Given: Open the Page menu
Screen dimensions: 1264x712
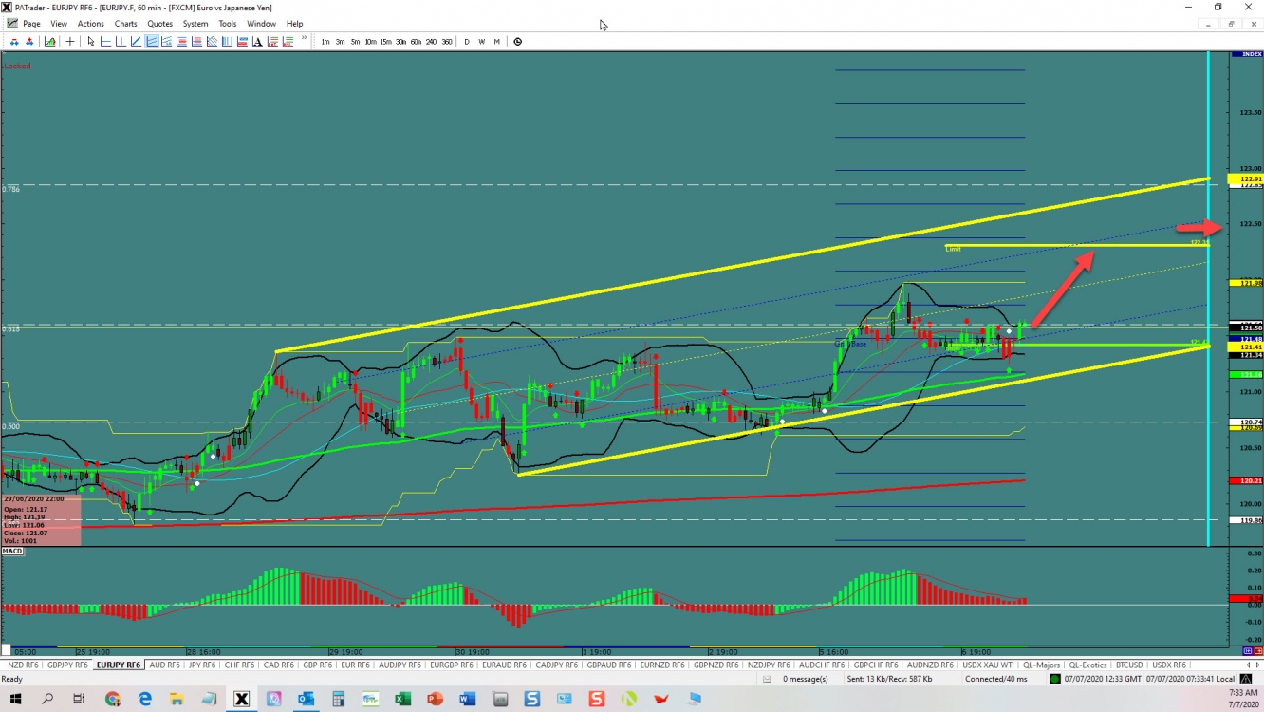Looking at the screenshot, I should click(x=31, y=24).
